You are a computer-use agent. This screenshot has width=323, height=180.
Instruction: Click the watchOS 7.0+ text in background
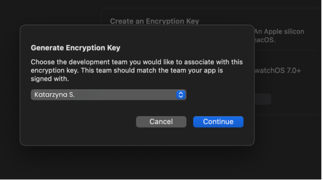click(x=278, y=71)
